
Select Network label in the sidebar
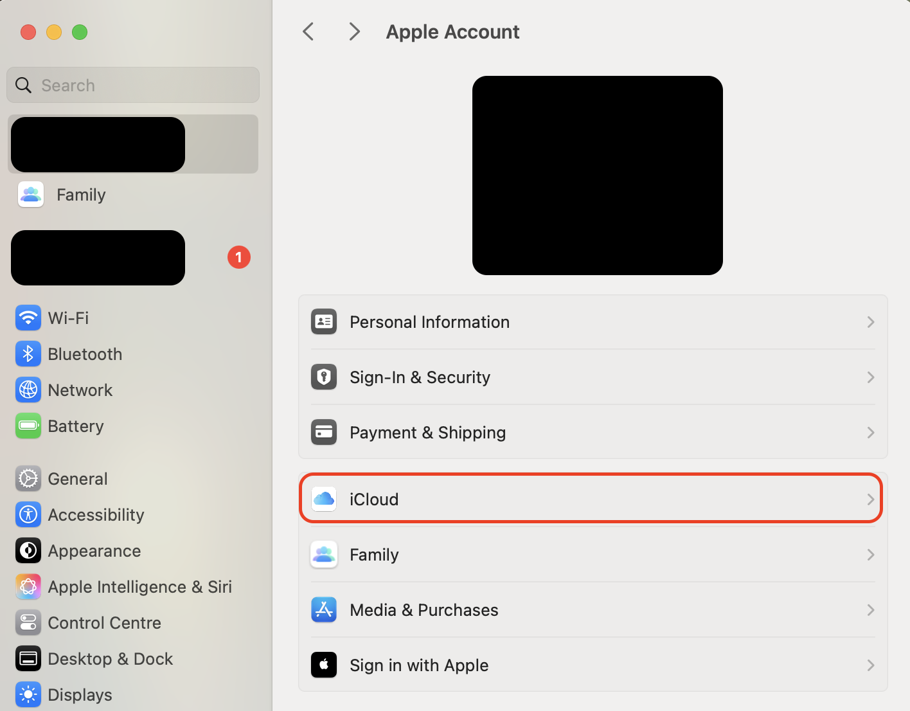pyautogui.click(x=80, y=390)
